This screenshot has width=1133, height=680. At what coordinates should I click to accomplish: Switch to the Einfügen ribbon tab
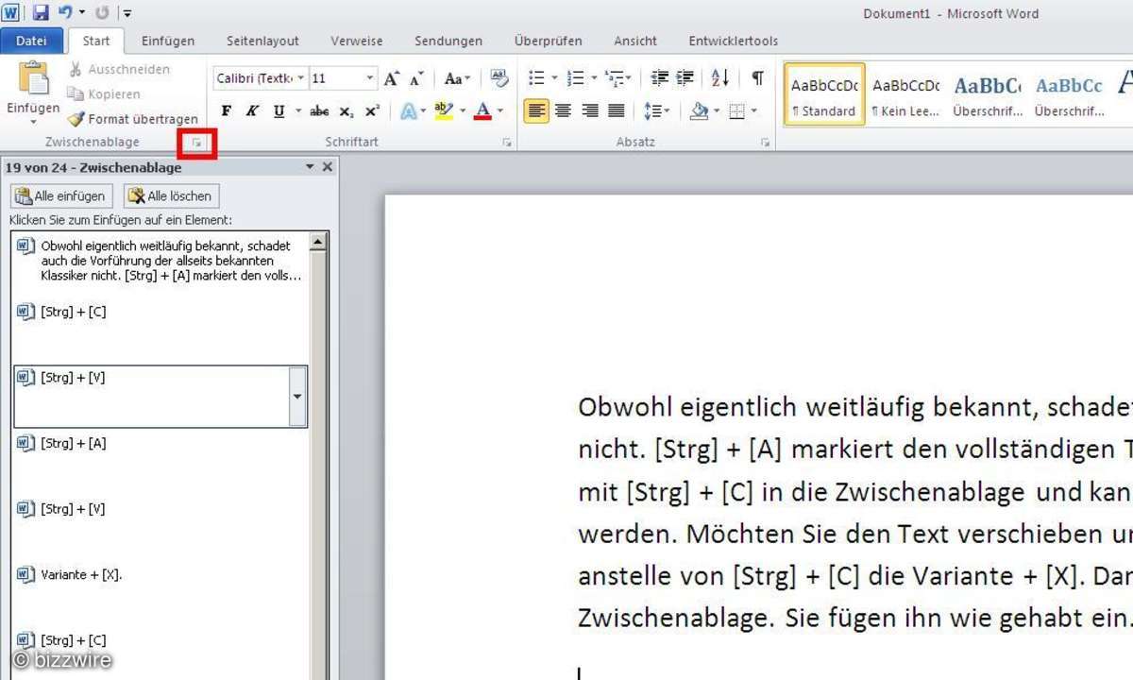click(x=168, y=41)
